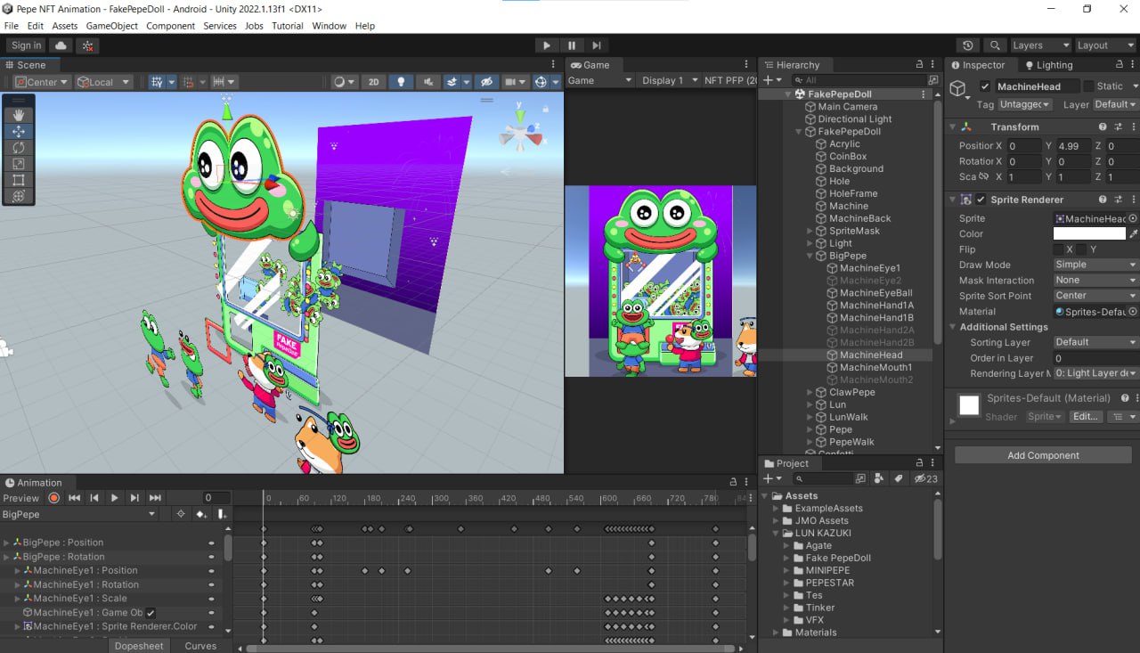Expand the SpriteMask hierarchy item
Image resolution: width=1140 pixels, height=653 pixels.
pyautogui.click(x=810, y=231)
